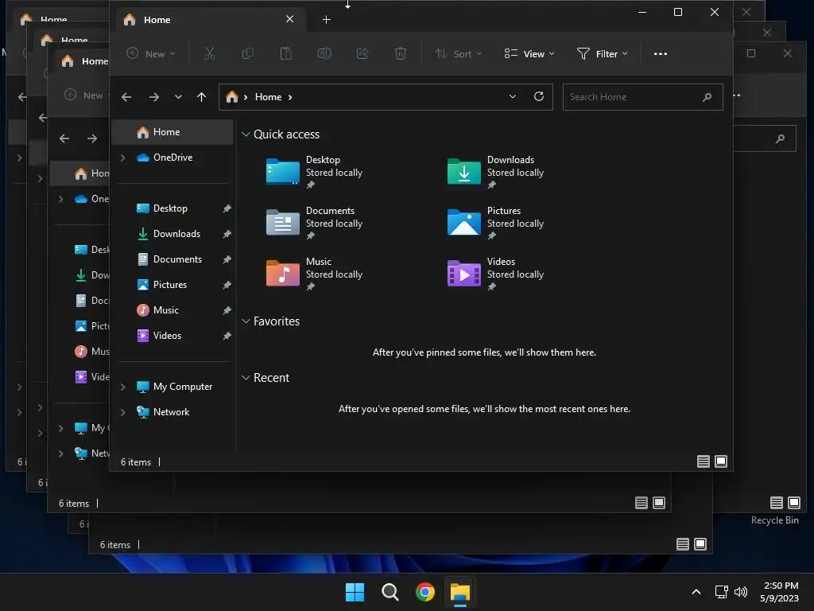Click the chevron after Home breadcrumb
The image size is (814, 611).
290,97
